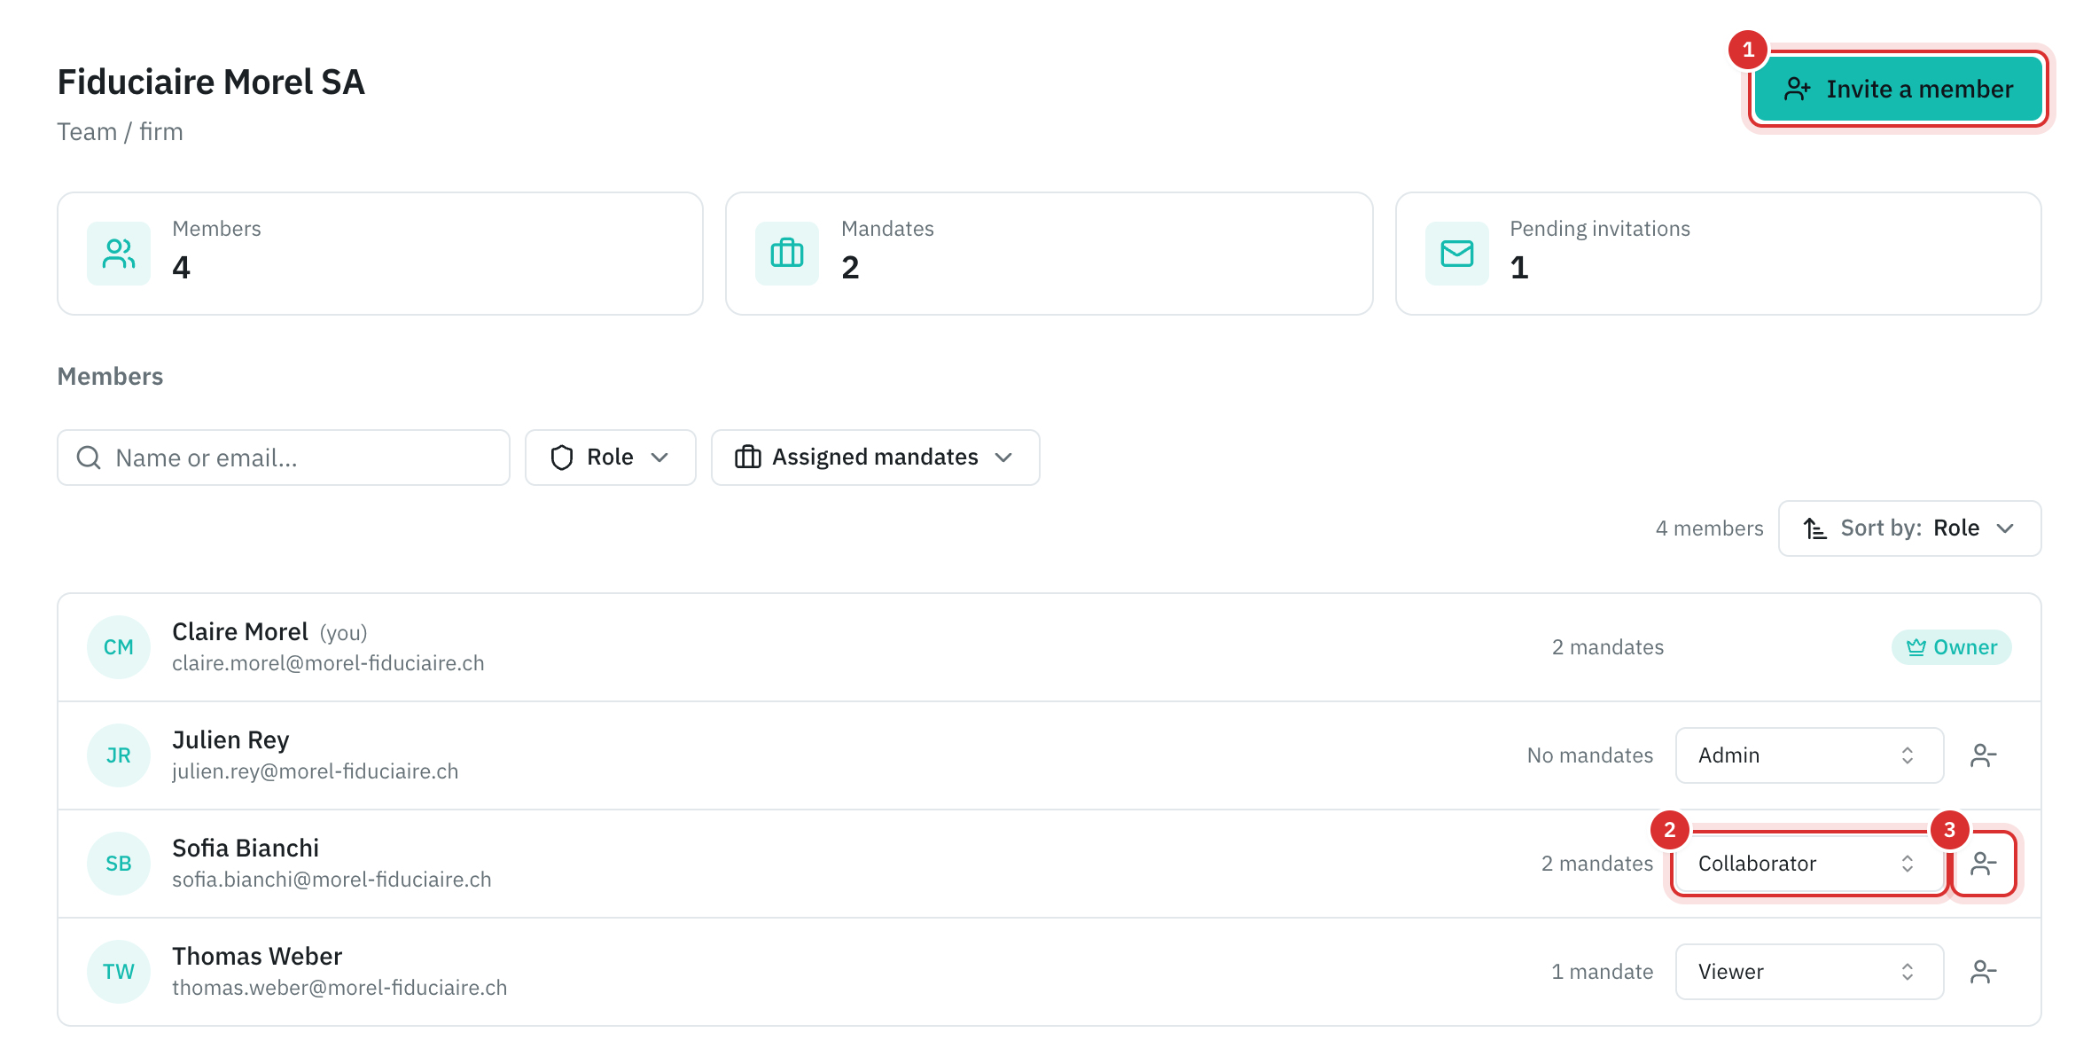Click the Members people icon
The height and width of the screenshot is (1064, 2099).
pos(119,254)
